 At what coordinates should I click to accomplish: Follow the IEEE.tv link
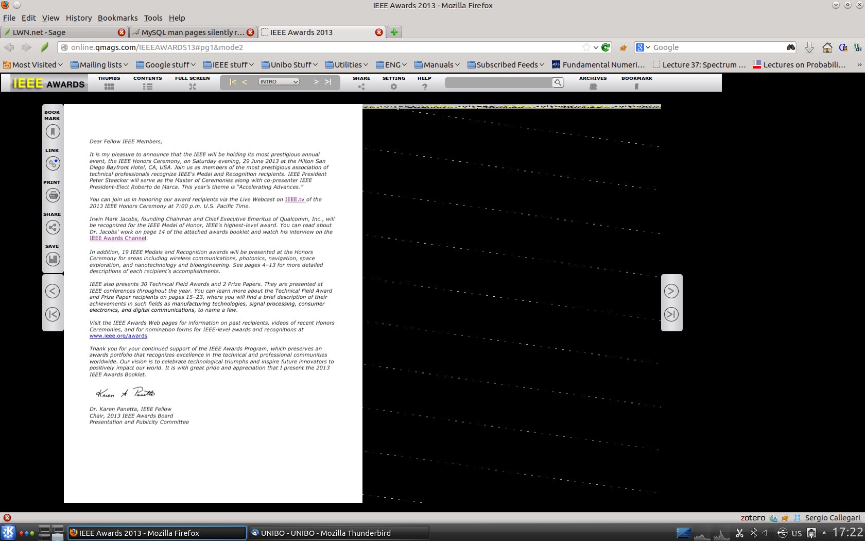[x=295, y=199]
